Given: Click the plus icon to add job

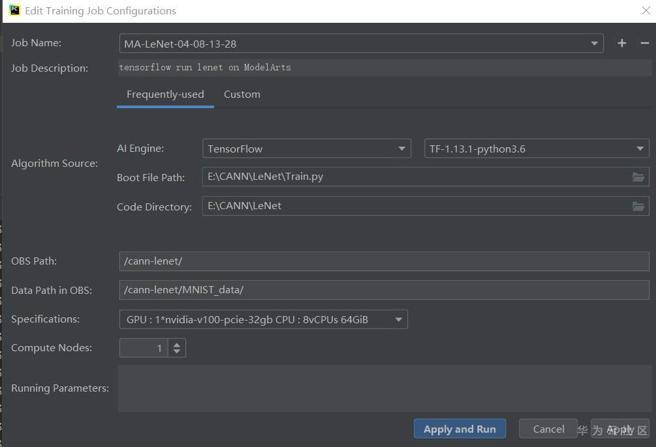Looking at the screenshot, I should [621, 43].
